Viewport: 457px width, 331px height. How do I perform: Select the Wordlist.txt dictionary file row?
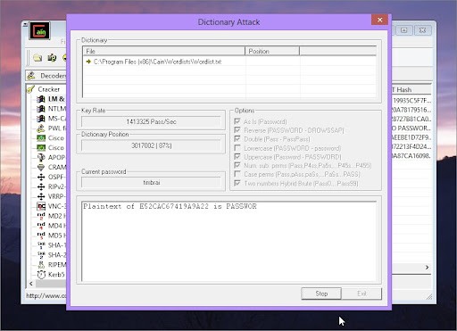click(229, 62)
